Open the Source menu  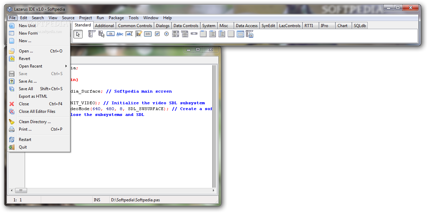tap(68, 18)
